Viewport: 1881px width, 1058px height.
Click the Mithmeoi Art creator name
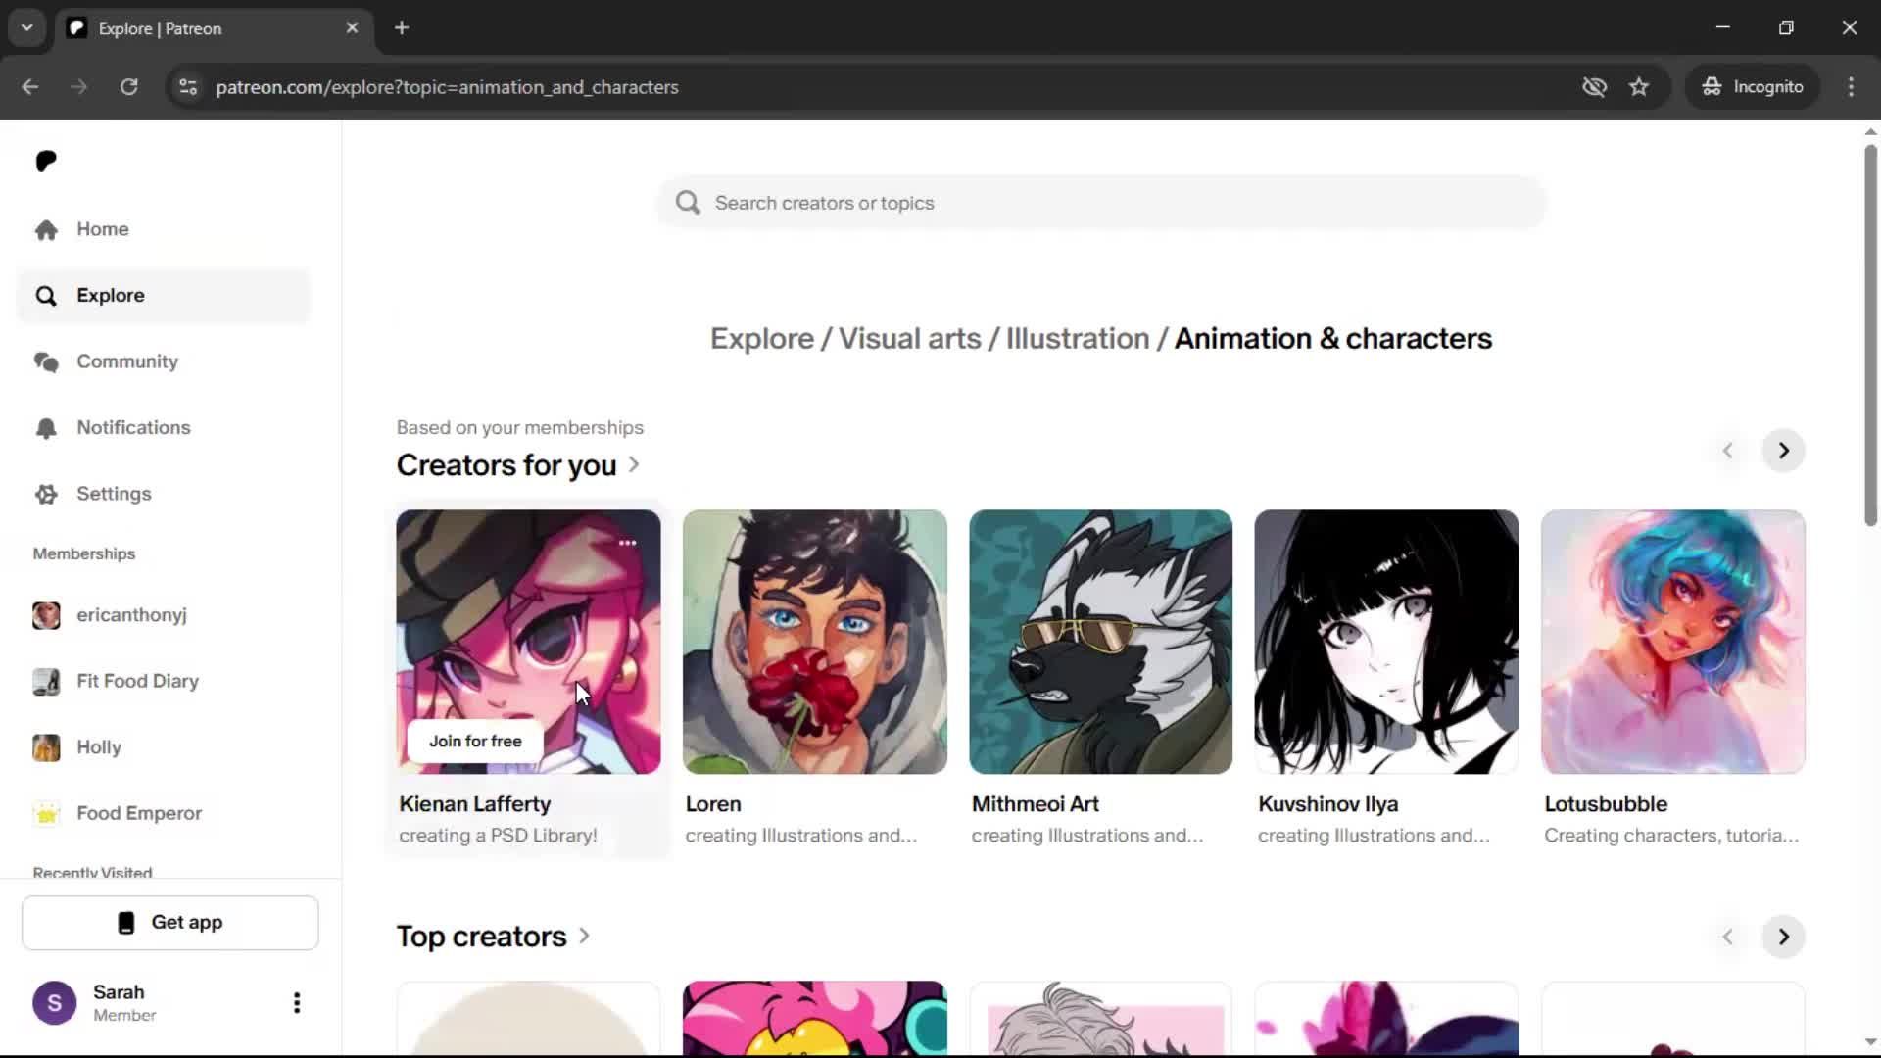point(1036,804)
